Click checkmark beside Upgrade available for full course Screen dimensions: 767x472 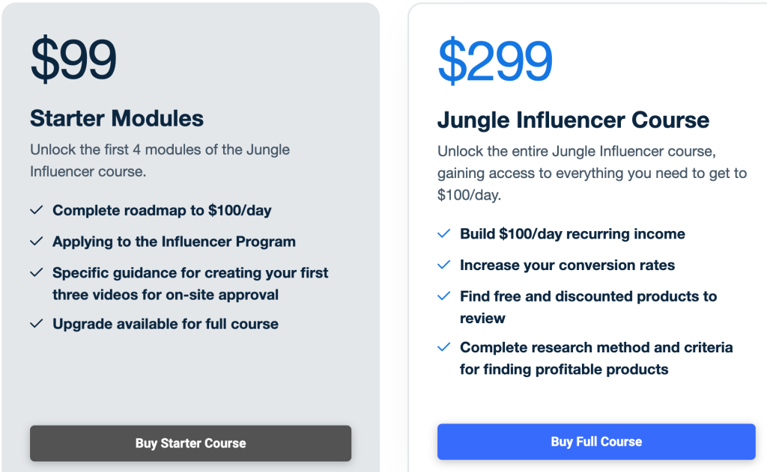point(37,323)
